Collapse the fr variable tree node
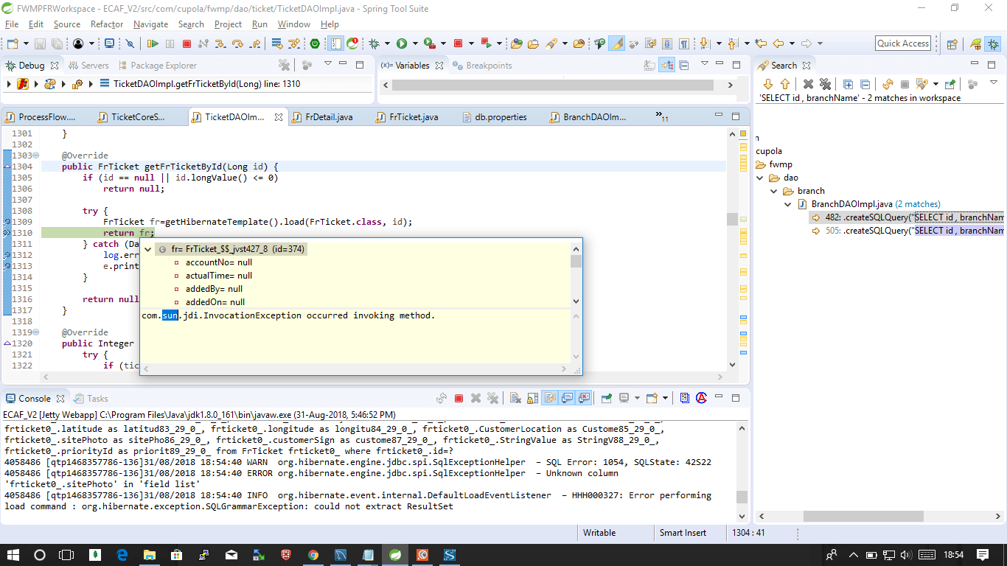 tap(148, 249)
